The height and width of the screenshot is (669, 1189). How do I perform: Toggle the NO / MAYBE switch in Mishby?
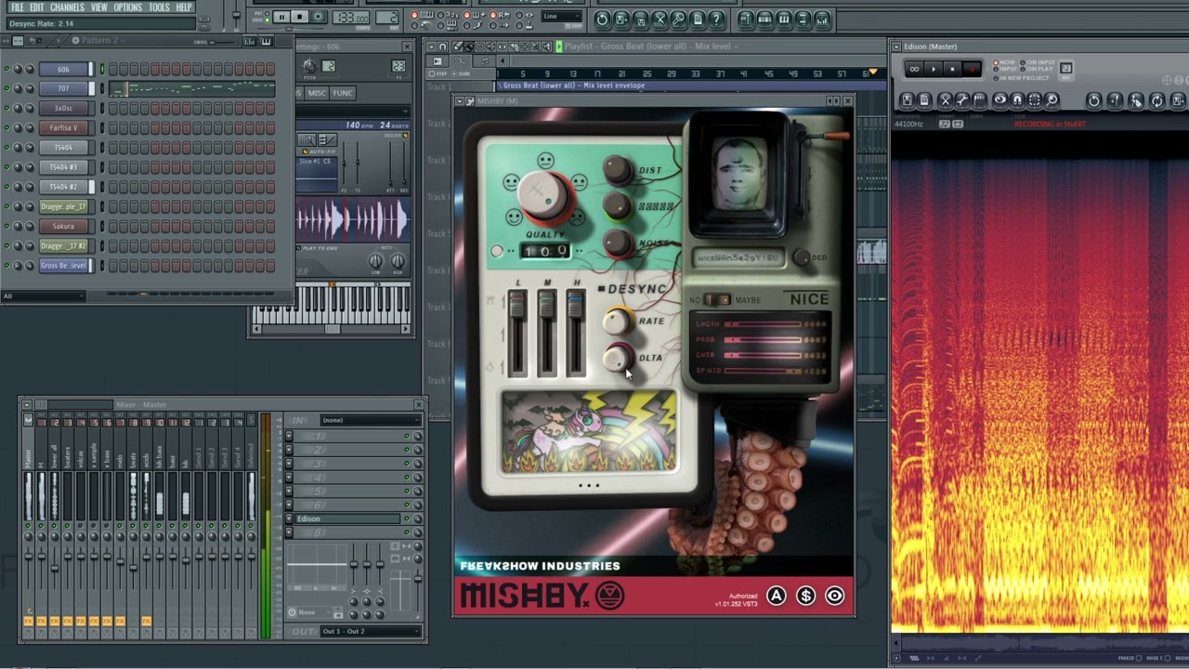click(716, 299)
